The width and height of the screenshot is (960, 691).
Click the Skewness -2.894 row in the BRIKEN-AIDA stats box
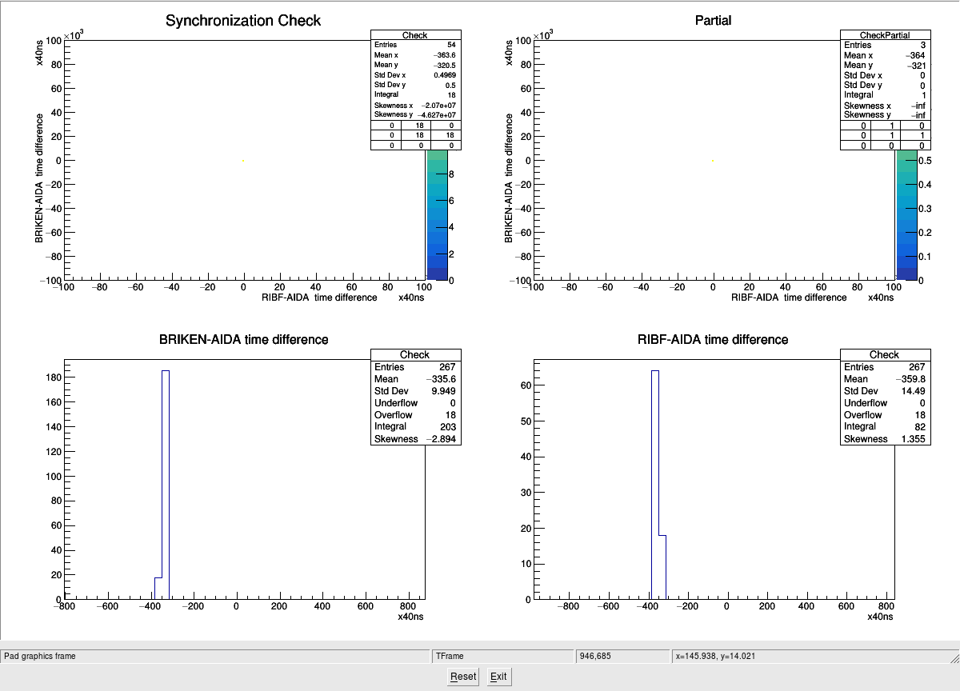point(415,439)
